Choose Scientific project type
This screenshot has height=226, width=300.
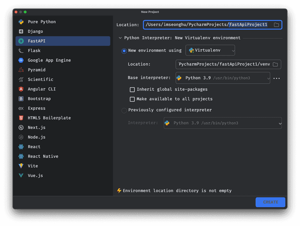[x=63, y=80]
